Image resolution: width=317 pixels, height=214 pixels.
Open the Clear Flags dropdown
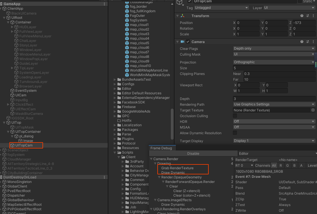(x=274, y=49)
